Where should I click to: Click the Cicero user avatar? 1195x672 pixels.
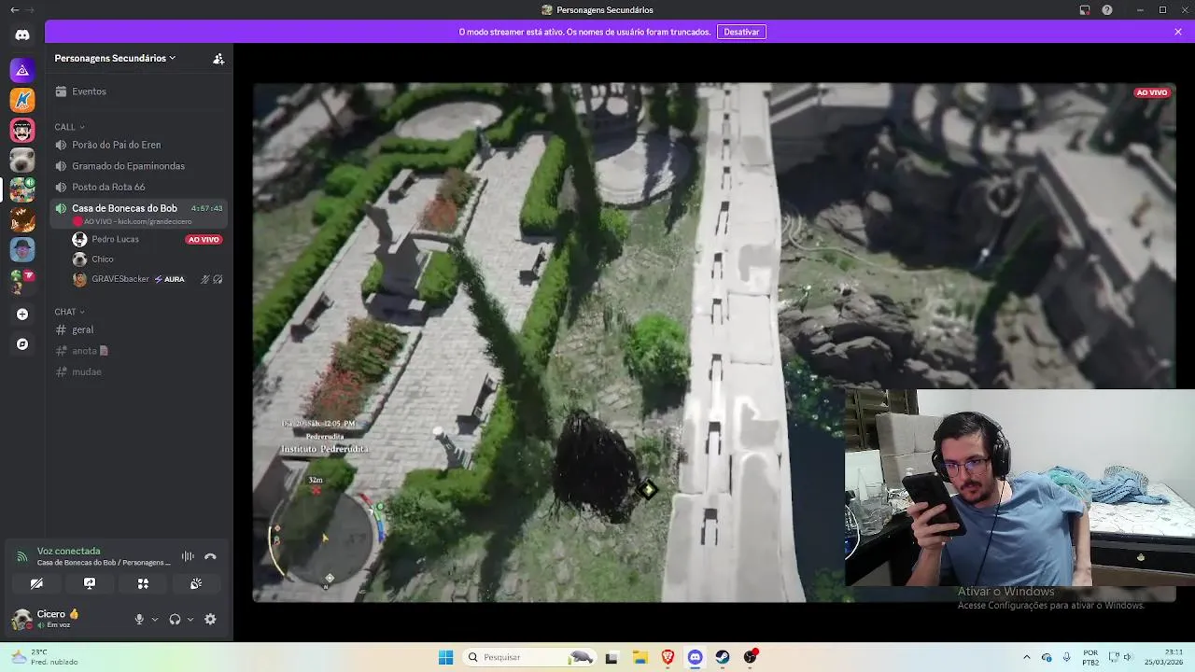[x=21, y=619]
